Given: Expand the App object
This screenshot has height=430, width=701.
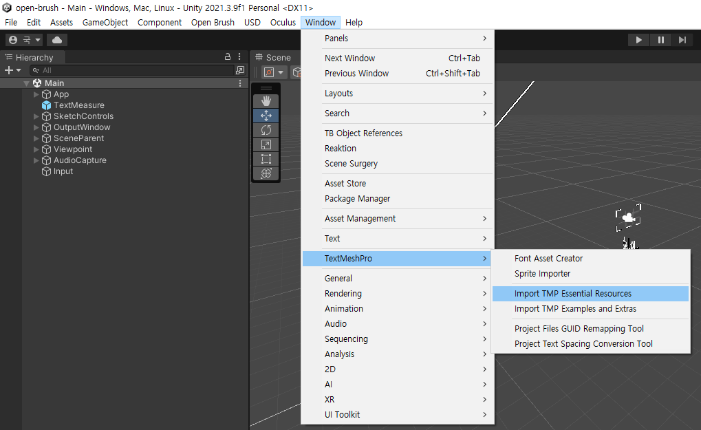Looking at the screenshot, I should tap(36, 94).
